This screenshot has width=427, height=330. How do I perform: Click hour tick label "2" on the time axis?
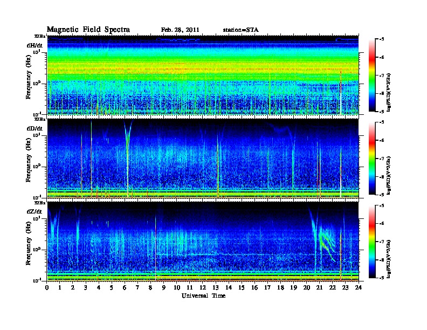[x=72, y=287]
